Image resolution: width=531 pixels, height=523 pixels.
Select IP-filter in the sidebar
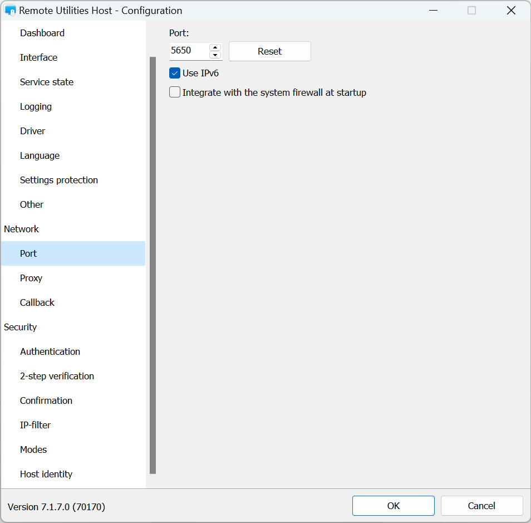click(73, 425)
